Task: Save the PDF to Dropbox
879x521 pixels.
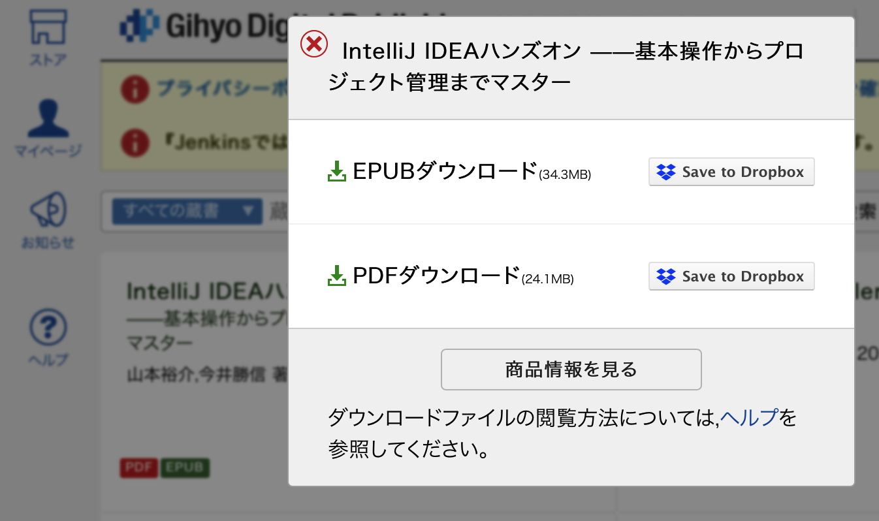Action: point(731,276)
